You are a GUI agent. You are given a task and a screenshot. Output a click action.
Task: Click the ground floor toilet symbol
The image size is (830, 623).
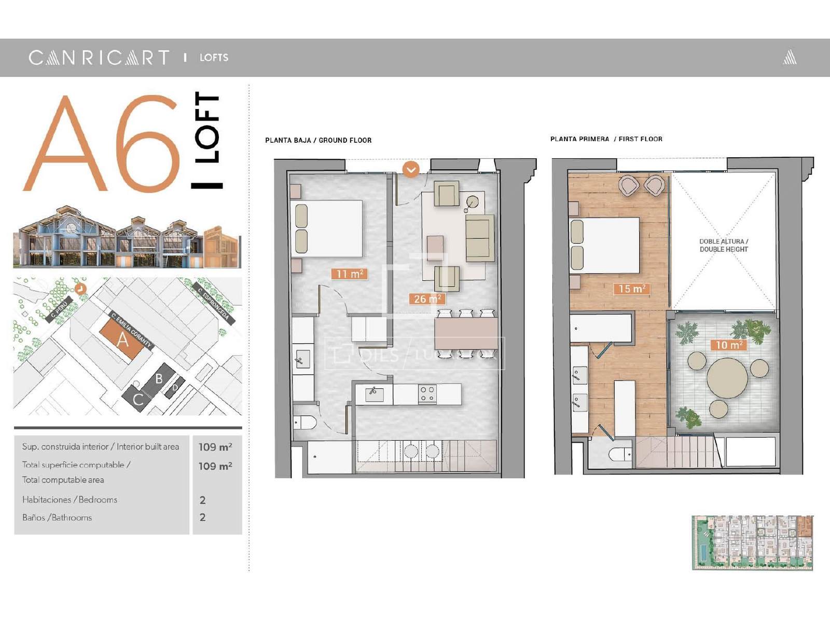pos(305,423)
